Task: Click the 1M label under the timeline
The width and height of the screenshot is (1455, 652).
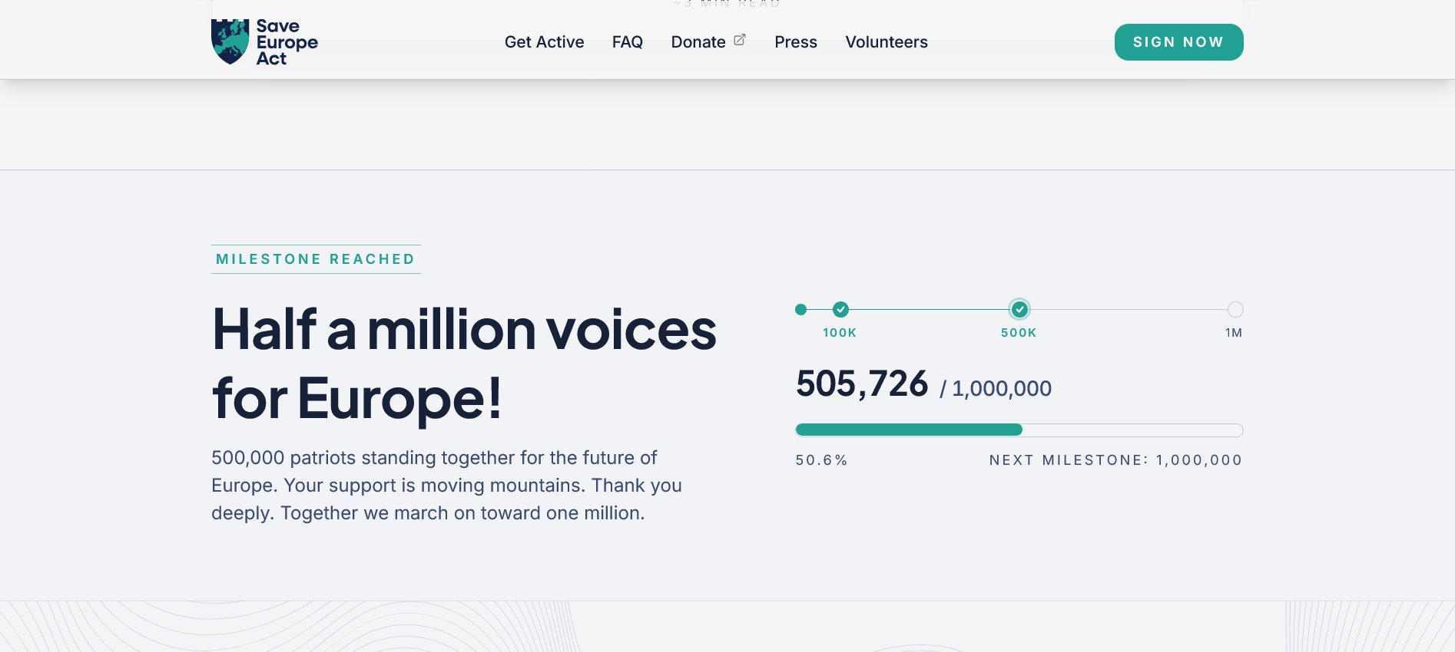Action: [1234, 333]
